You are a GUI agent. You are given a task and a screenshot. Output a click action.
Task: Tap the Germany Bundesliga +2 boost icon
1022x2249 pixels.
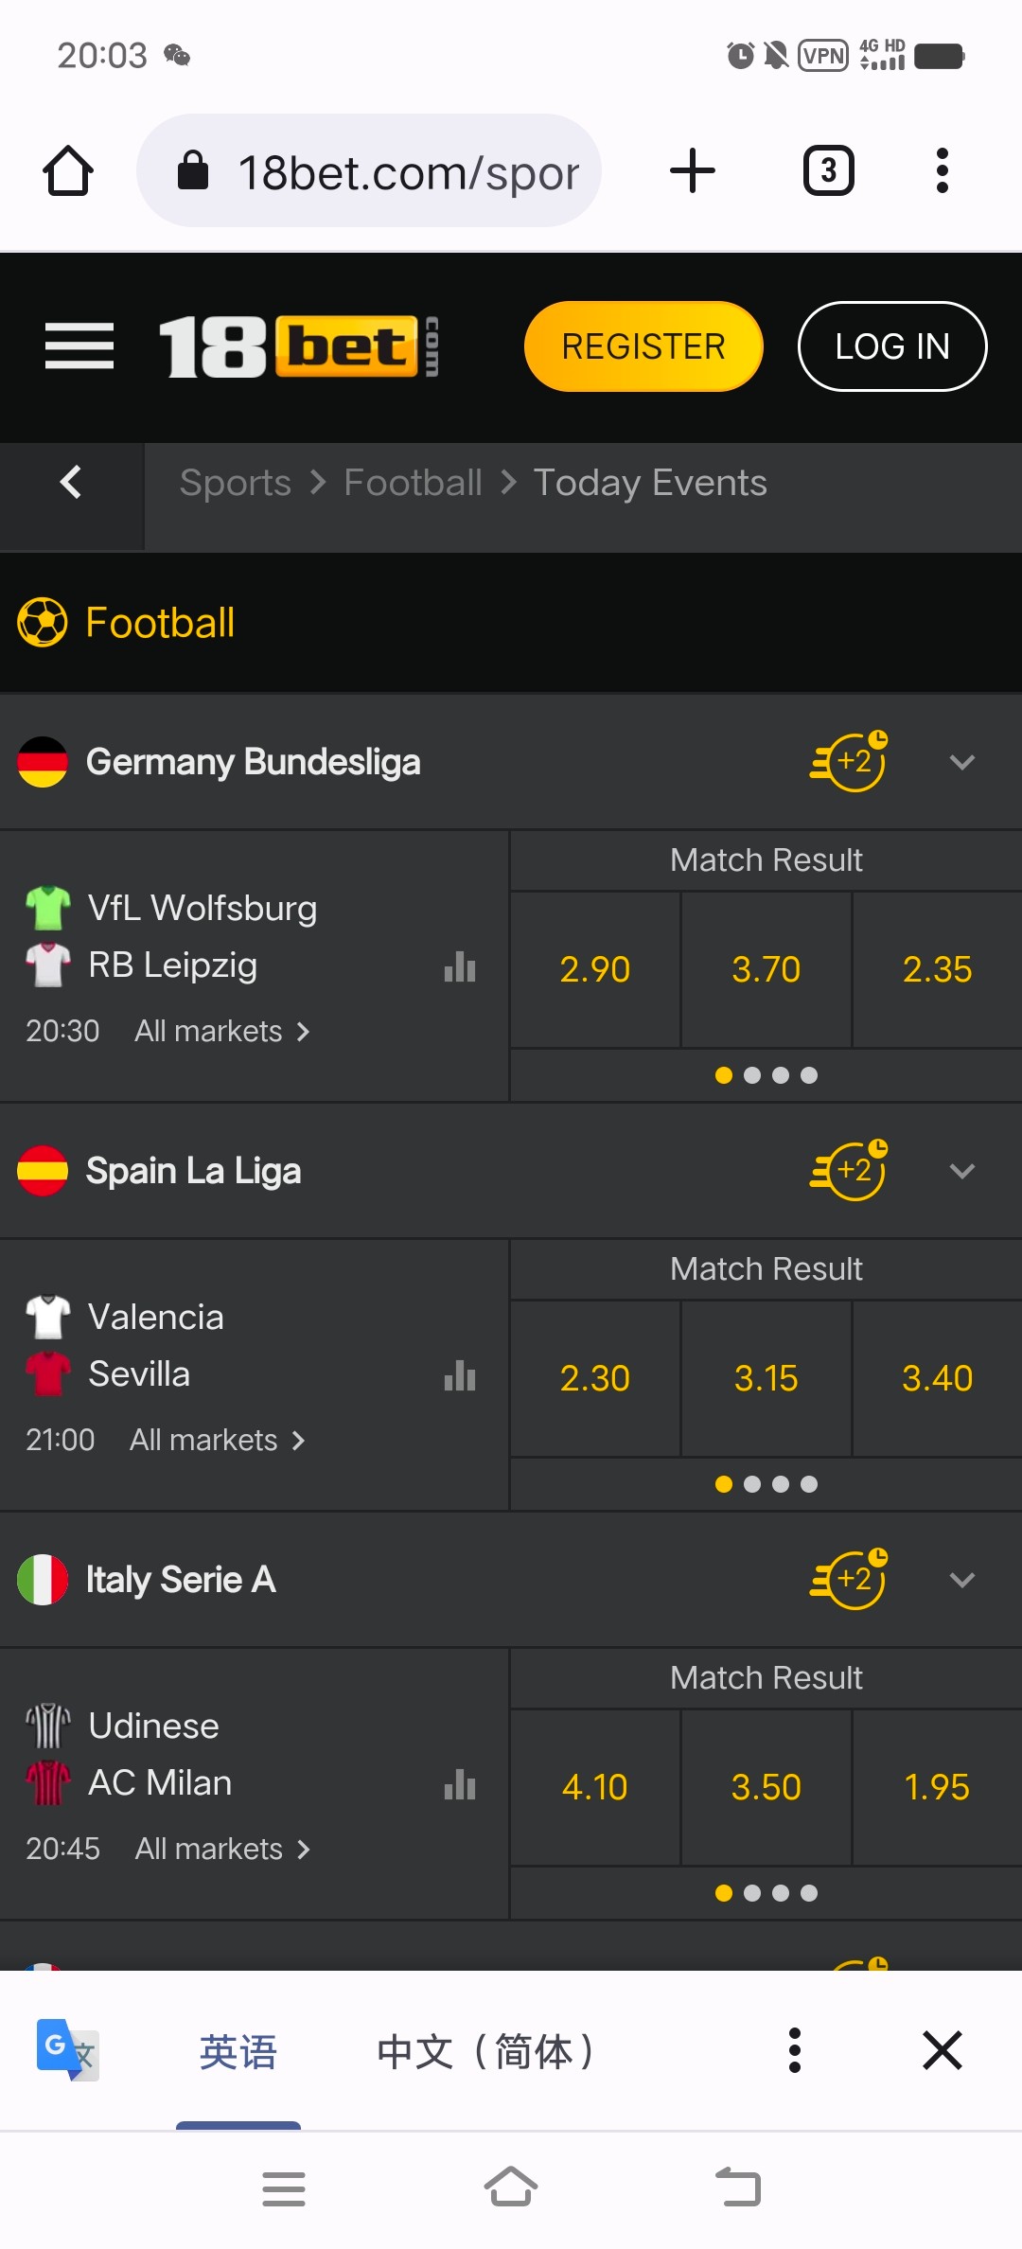click(850, 762)
